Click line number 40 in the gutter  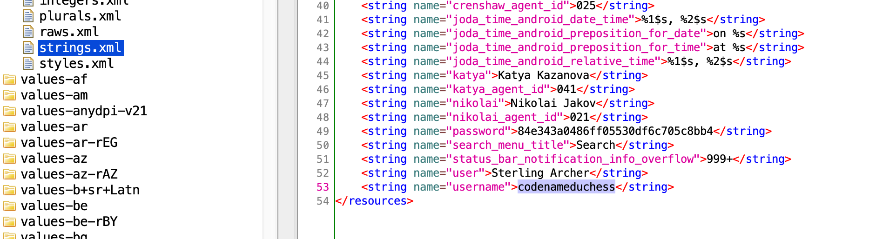(x=323, y=6)
